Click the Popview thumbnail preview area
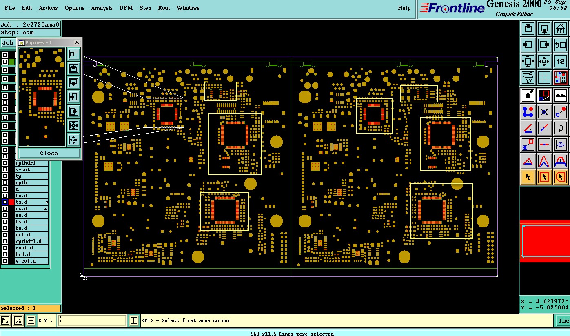The height and width of the screenshot is (336, 570). coord(42,97)
